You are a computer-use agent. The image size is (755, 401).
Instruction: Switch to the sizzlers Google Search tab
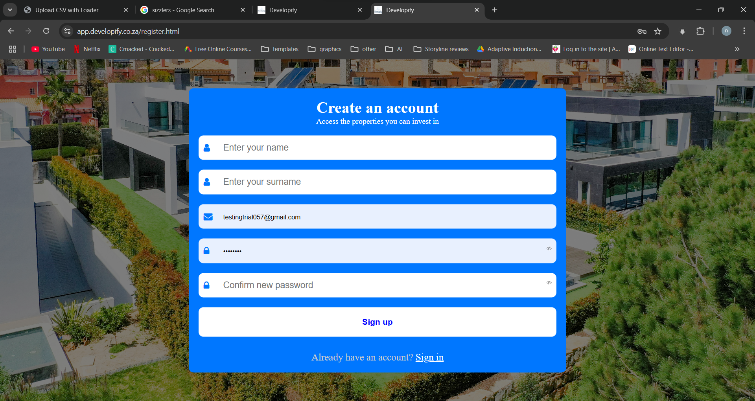pos(183,10)
